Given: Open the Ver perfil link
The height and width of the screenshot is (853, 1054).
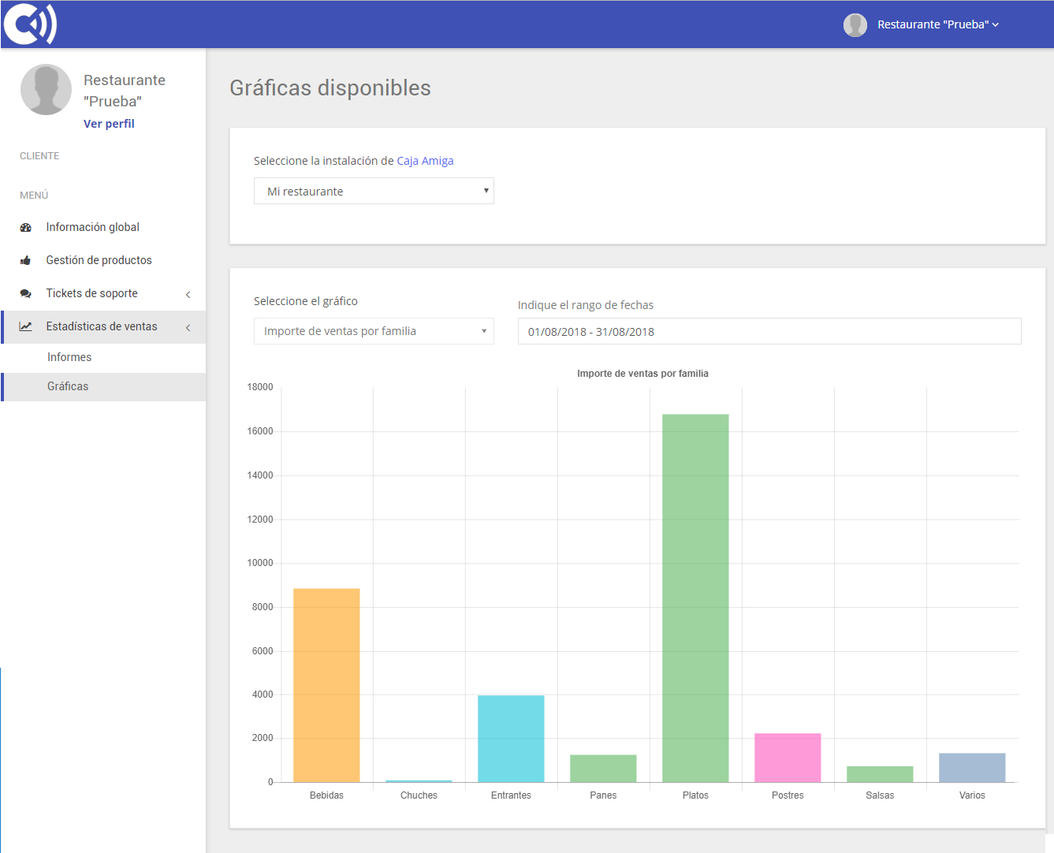Looking at the screenshot, I should 109,124.
